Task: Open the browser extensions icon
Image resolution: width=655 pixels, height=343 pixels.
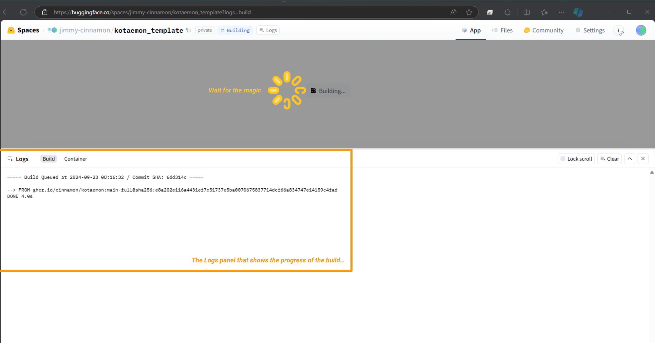Action: [508, 12]
